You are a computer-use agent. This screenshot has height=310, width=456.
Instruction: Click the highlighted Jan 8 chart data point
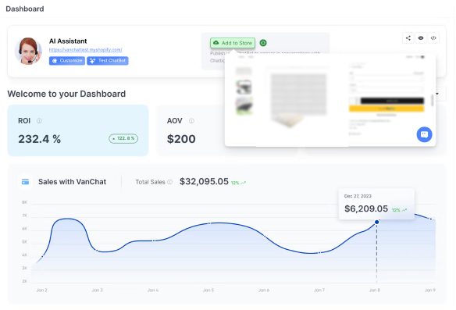click(376, 222)
